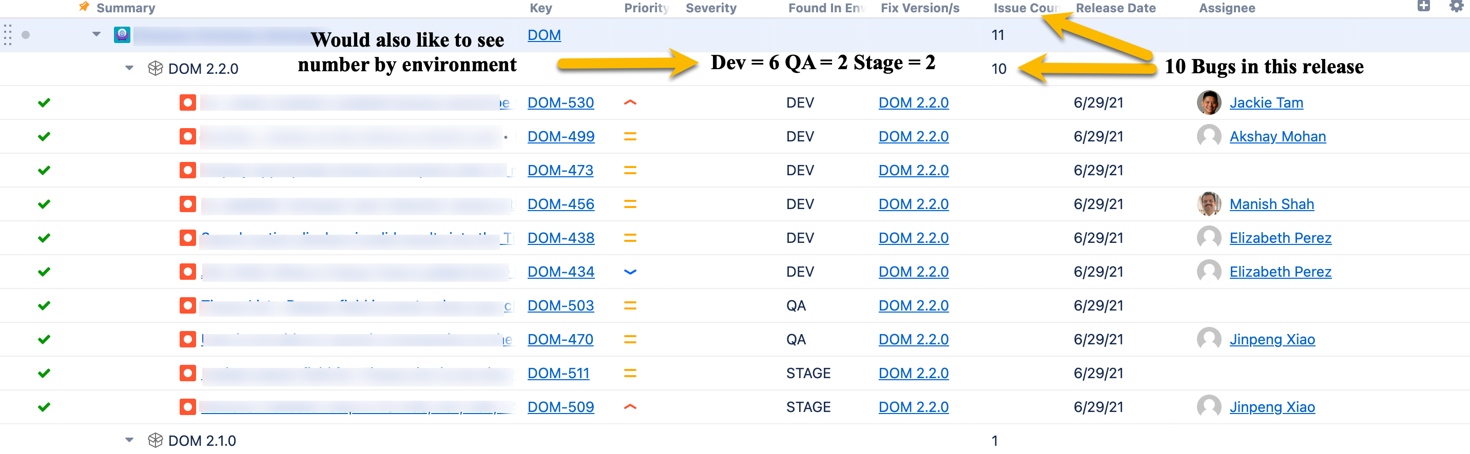
Task: Click the drag handle on the DOM row
Action: pos(7,35)
